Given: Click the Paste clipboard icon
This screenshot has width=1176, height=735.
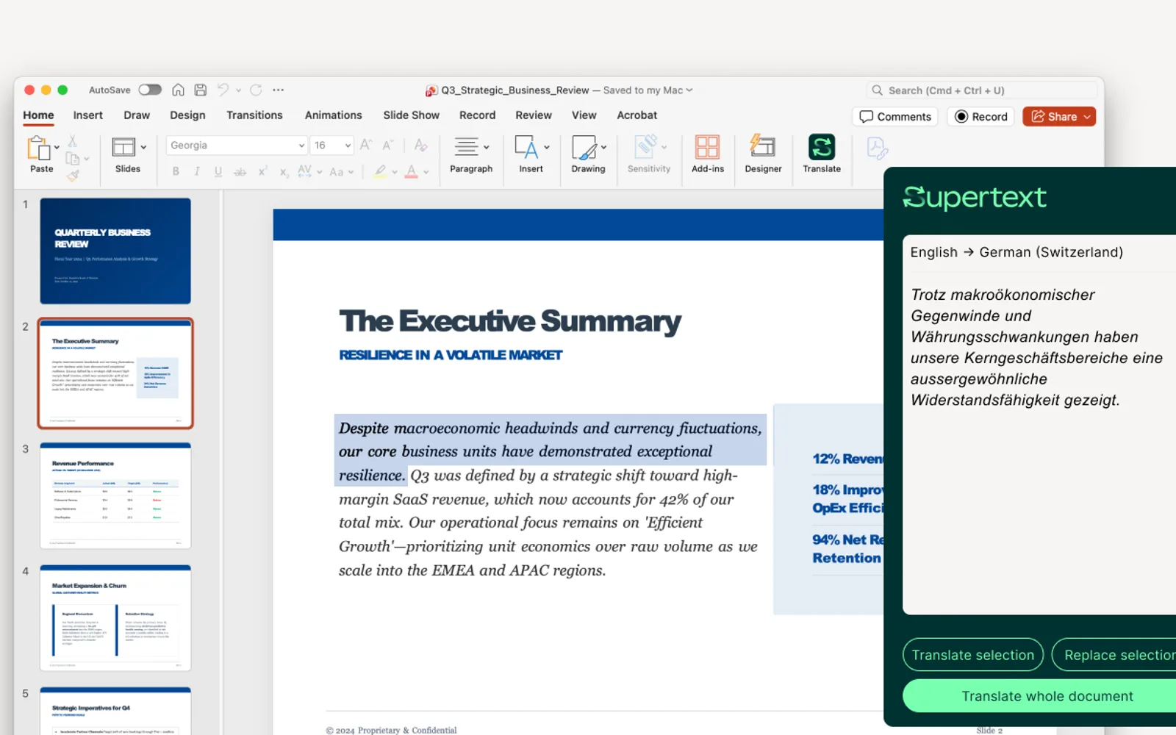Looking at the screenshot, I should click(38, 148).
